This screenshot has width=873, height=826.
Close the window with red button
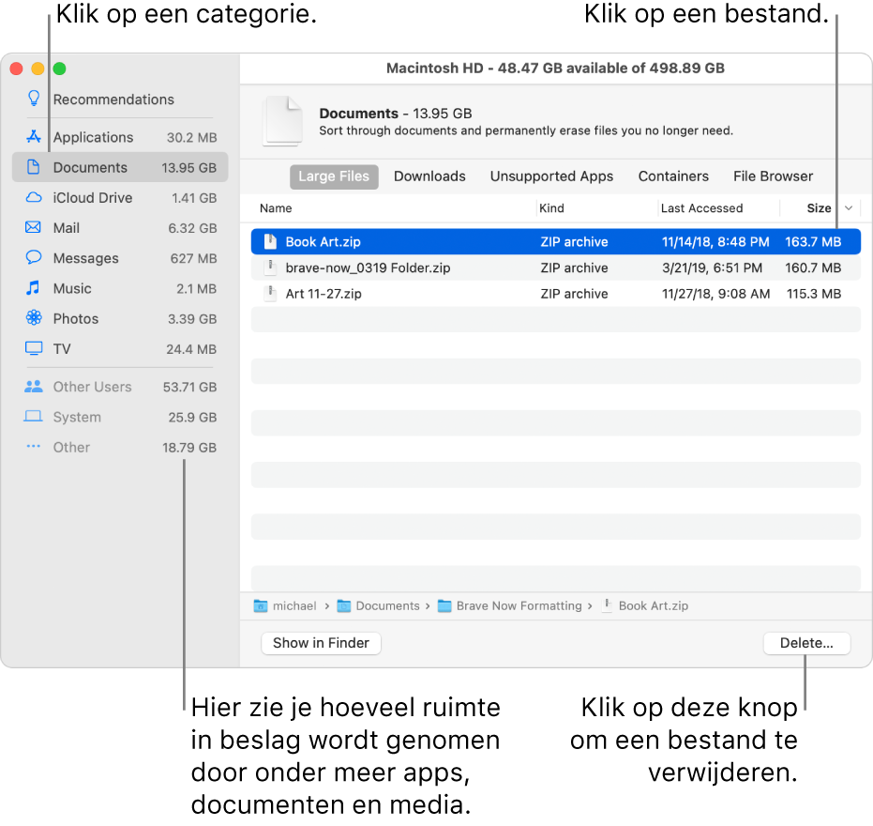pos(17,69)
